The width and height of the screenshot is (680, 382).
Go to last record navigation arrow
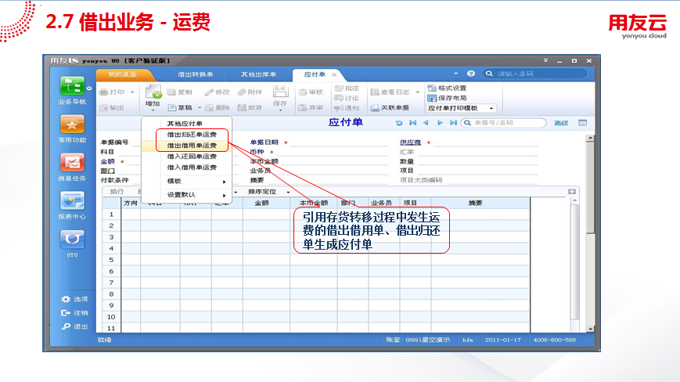pos(453,123)
